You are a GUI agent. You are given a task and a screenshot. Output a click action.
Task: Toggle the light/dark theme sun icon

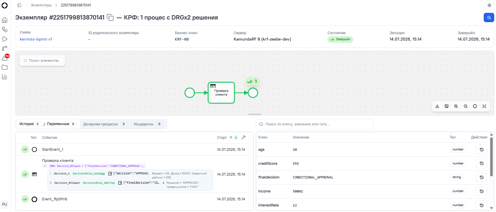point(489,5)
